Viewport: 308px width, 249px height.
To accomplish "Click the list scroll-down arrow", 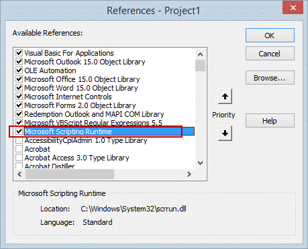I will 200,162.
